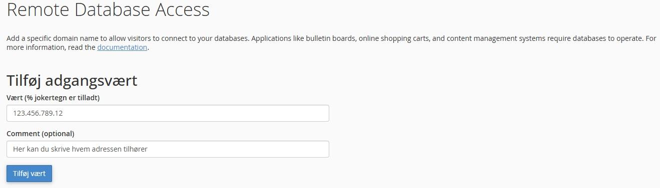Place cursor after 'tilhører' in comment field
Screen dimensions: 660x188
[148, 149]
